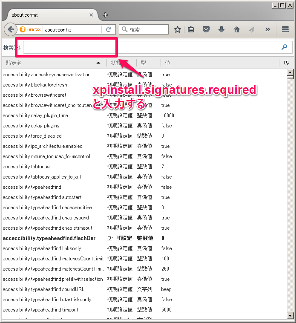The height and width of the screenshot is (323, 296).
Task: Select accessibility.accesskeycausesactivation row
Action: point(144,75)
